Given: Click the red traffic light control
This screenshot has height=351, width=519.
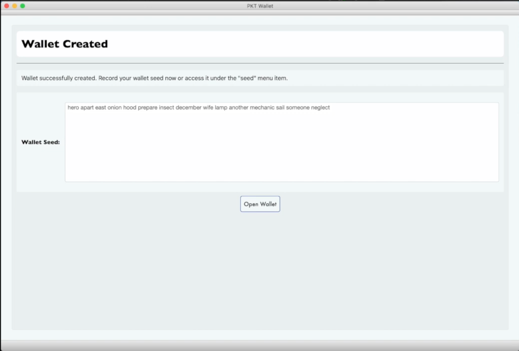Looking at the screenshot, I should point(6,6).
